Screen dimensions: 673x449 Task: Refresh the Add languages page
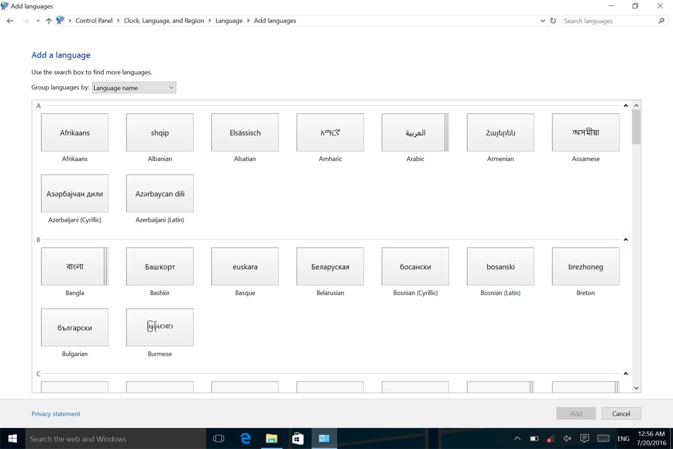pyautogui.click(x=553, y=21)
